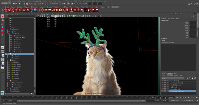The height and width of the screenshot is (105, 199).
Task: Switch to the Anim layer tab
Action: click(x=175, y=73)
